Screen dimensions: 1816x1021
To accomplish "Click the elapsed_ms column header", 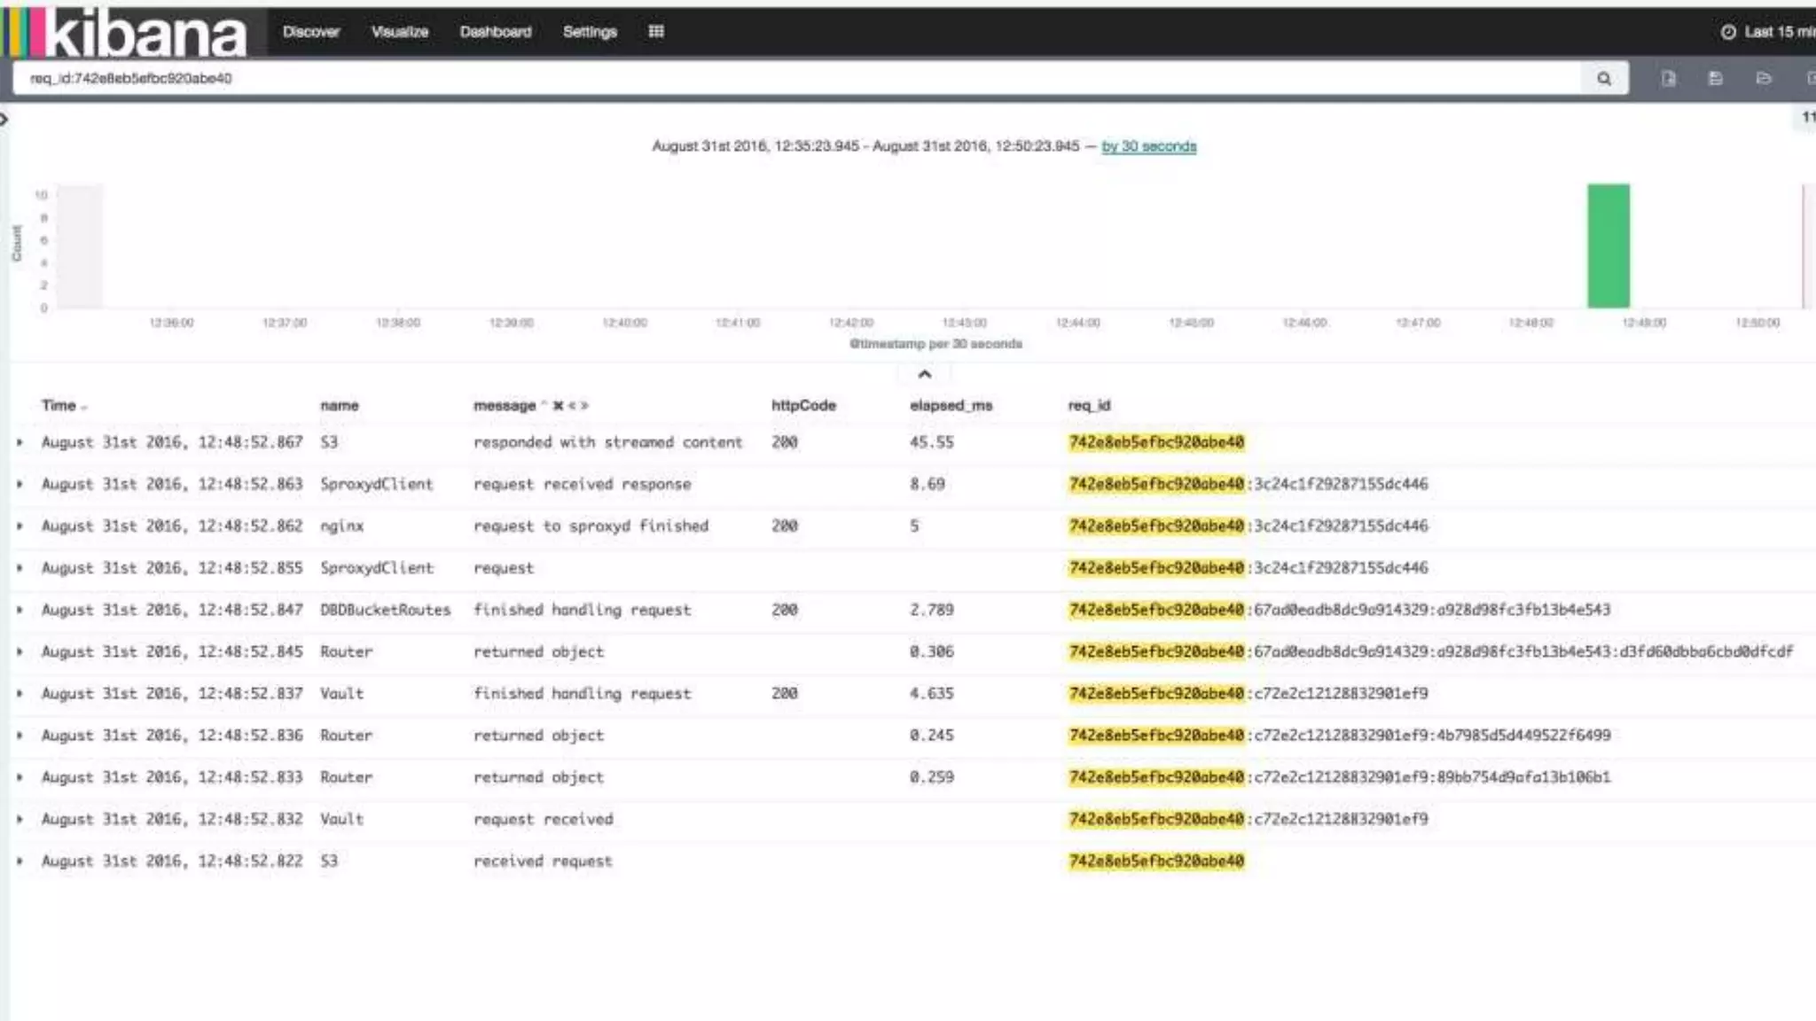I will point(951,405).
